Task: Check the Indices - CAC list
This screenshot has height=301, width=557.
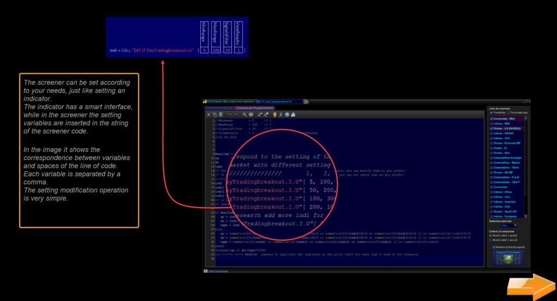Action: click(492, 138)
